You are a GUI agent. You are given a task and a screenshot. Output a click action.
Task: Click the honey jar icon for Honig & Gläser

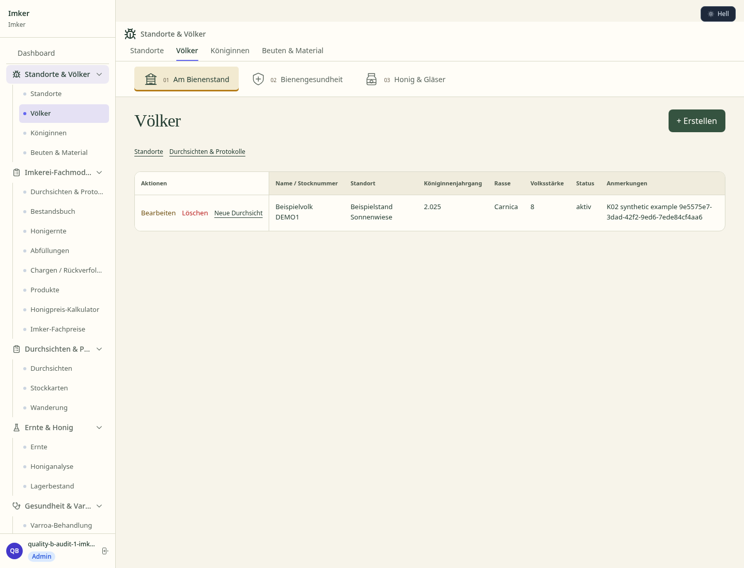coord(371,79)
